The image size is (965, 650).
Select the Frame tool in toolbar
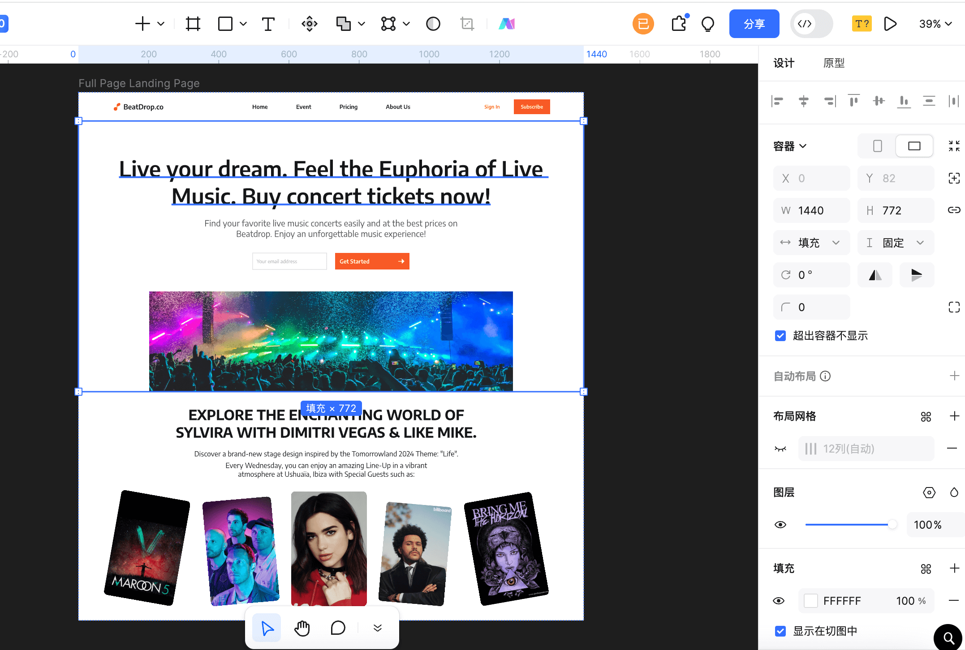pos(193,24)
